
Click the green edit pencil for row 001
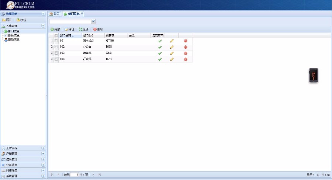point(172,41)
